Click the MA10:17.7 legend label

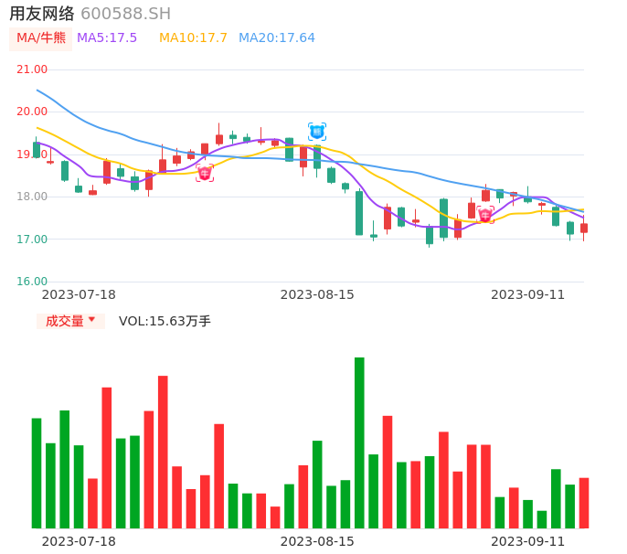(193, 38)
